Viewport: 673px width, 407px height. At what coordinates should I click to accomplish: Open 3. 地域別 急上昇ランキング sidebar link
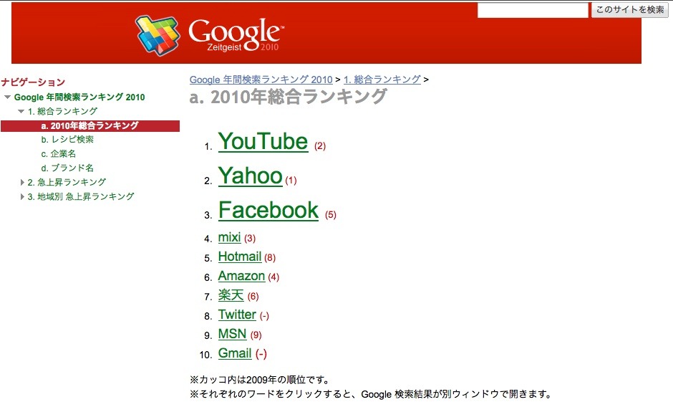tap(81, 196)
